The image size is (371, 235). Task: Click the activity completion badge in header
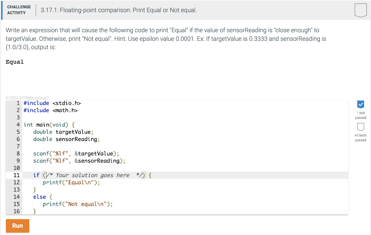360,10
